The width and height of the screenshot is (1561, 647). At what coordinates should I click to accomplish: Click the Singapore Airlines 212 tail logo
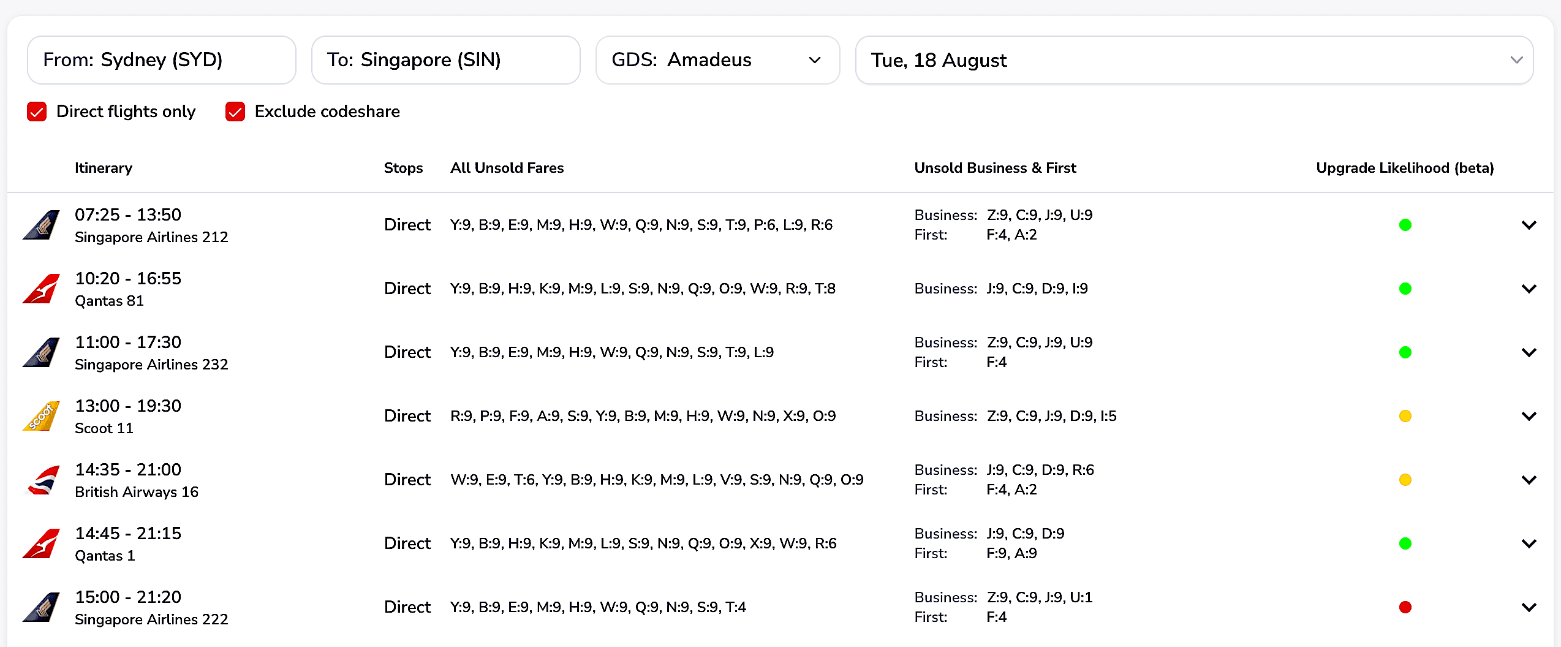click(41, 225)
